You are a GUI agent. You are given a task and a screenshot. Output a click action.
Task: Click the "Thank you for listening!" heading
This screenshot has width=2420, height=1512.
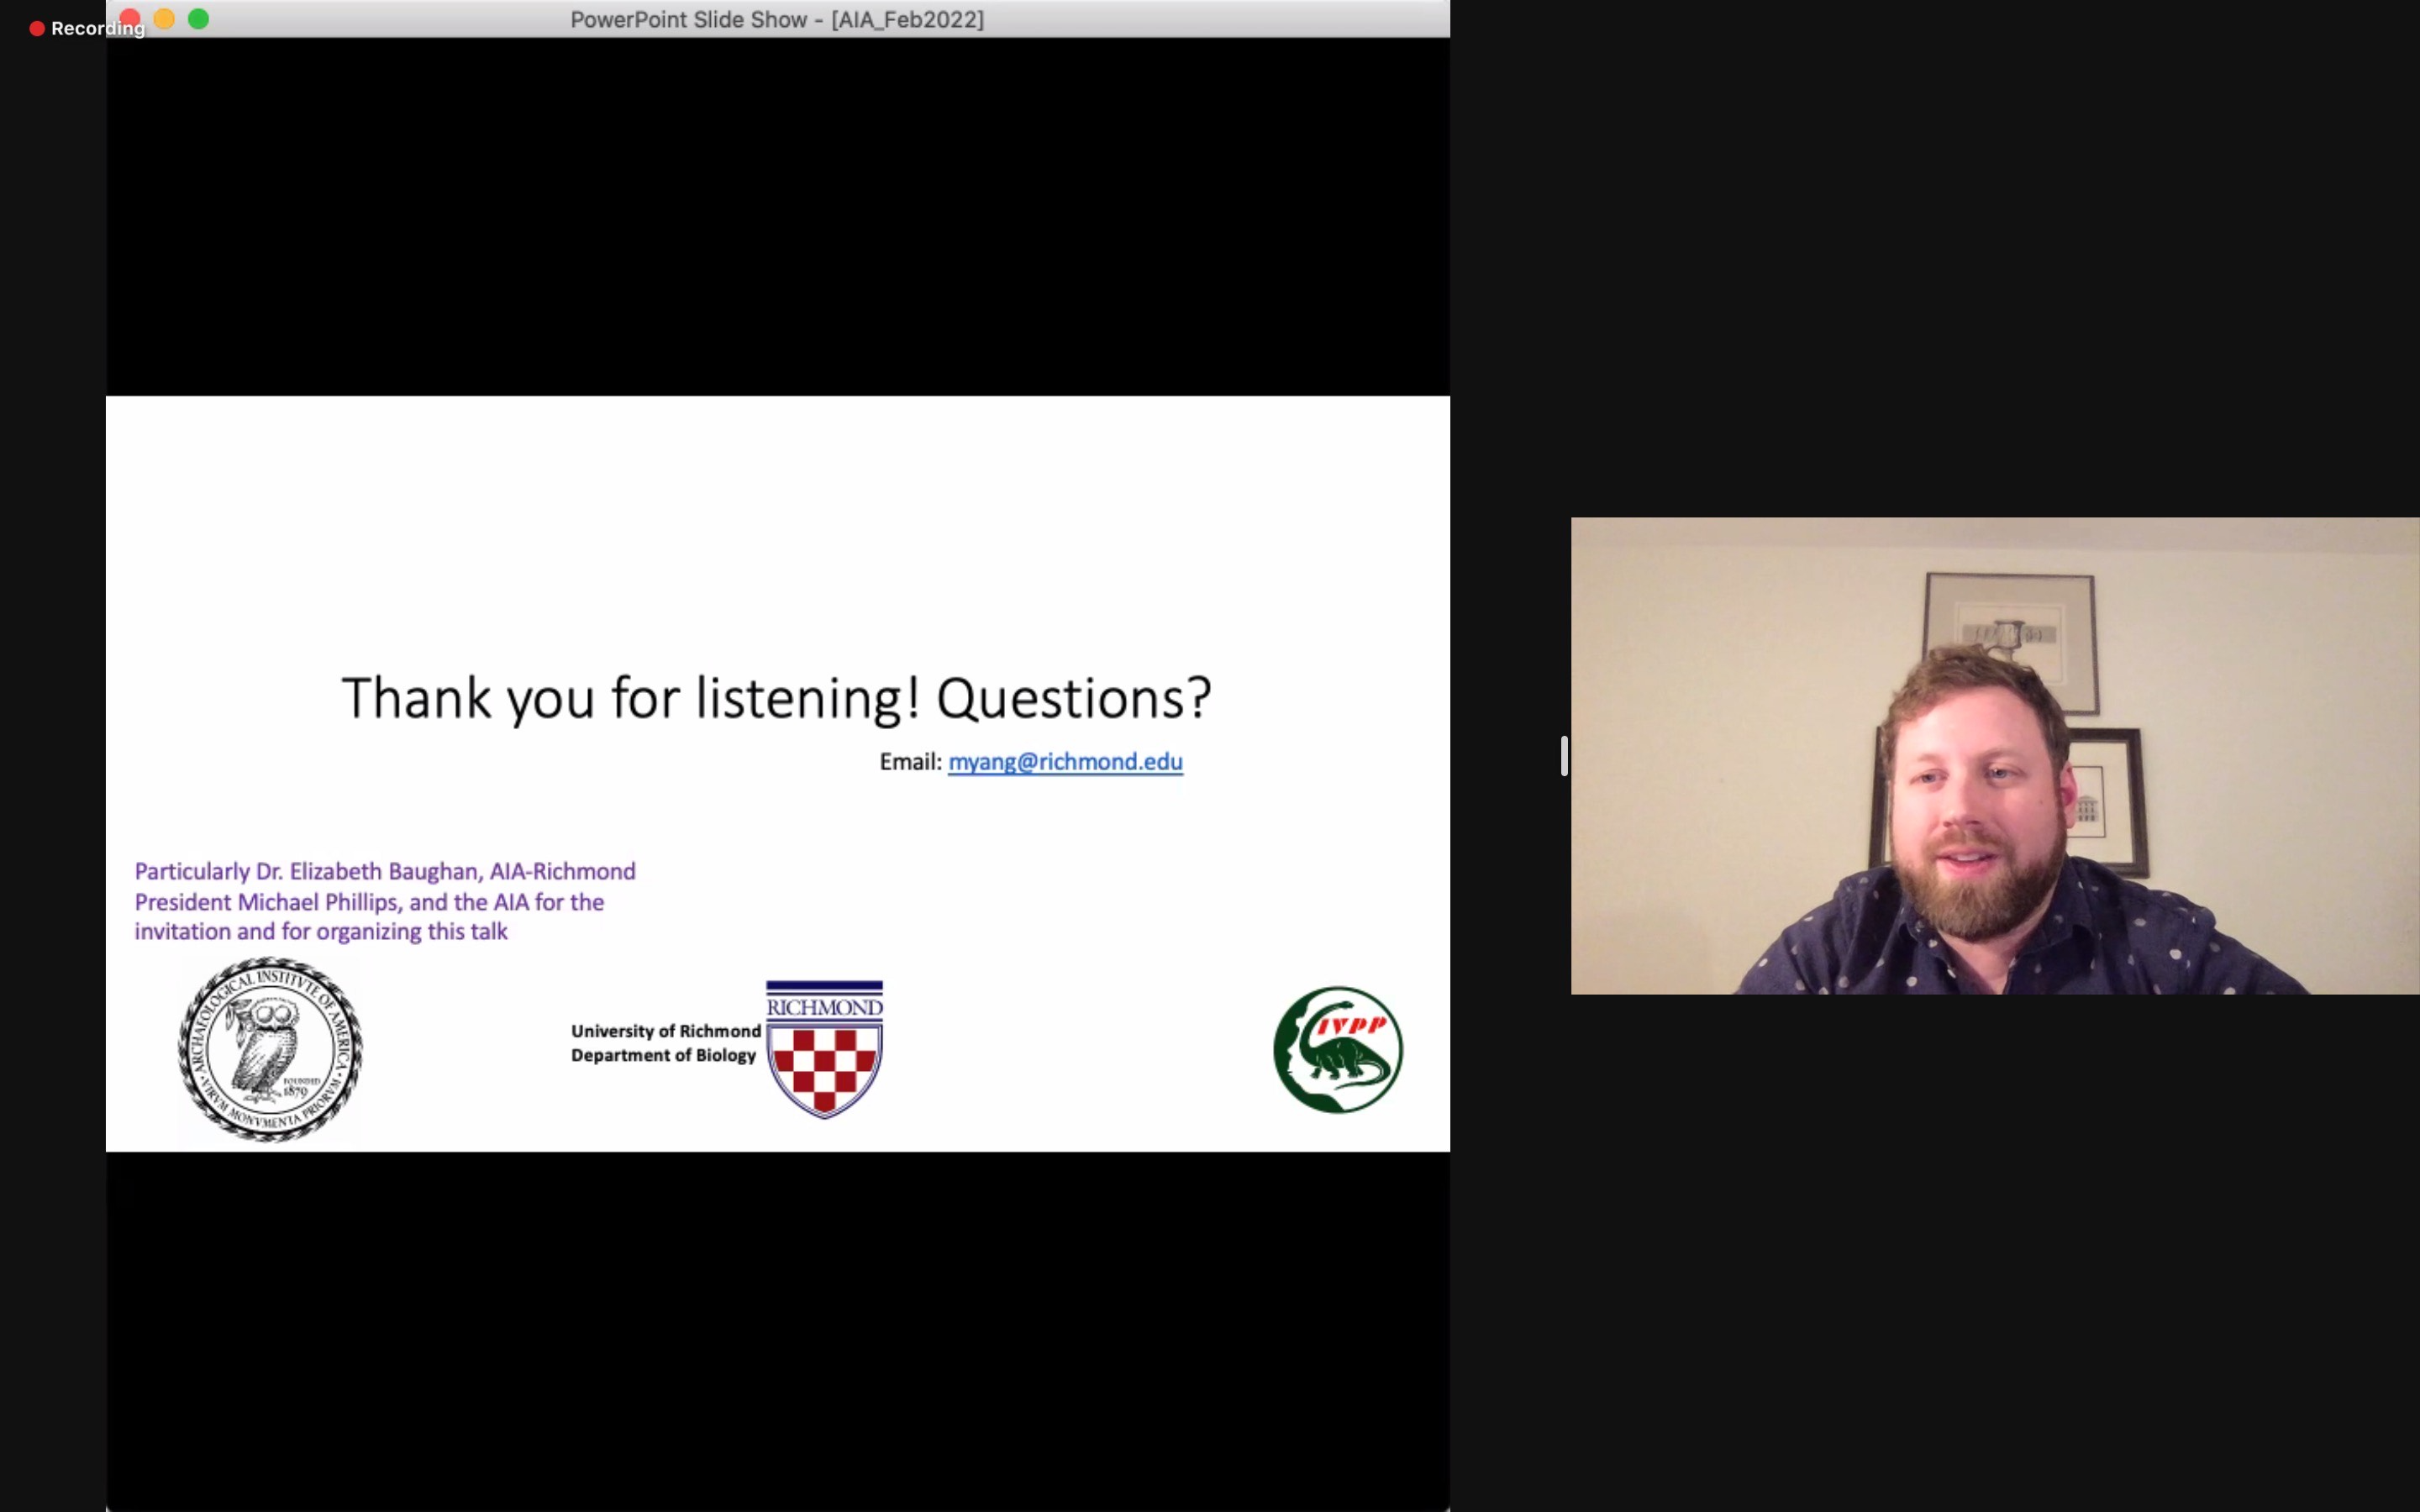tap(630, 697)
